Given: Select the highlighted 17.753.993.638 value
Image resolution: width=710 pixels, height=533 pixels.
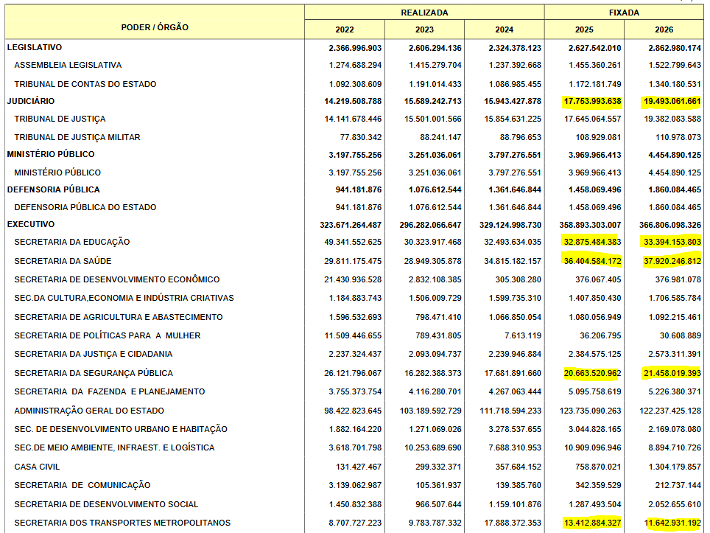Looking at the screenshot, I should (x=592, y=101).
